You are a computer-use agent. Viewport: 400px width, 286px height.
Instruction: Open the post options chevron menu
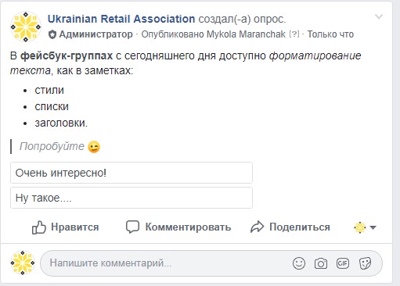(379, 17)
